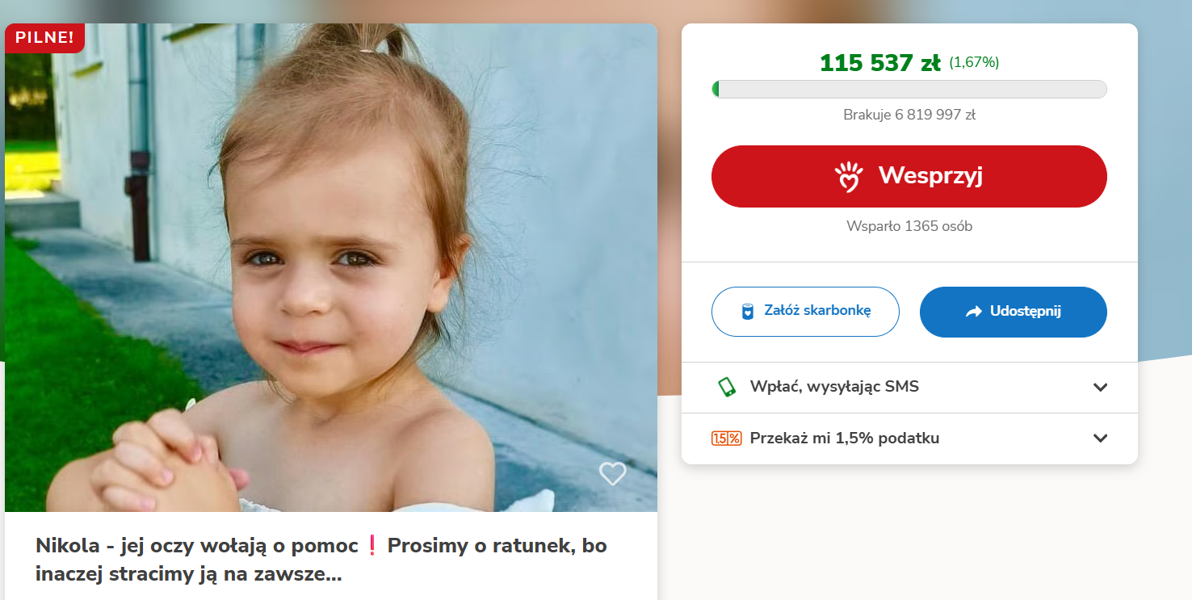
Task: Select the Załóż skarbonkę button
Action: (x=805, y=312)
